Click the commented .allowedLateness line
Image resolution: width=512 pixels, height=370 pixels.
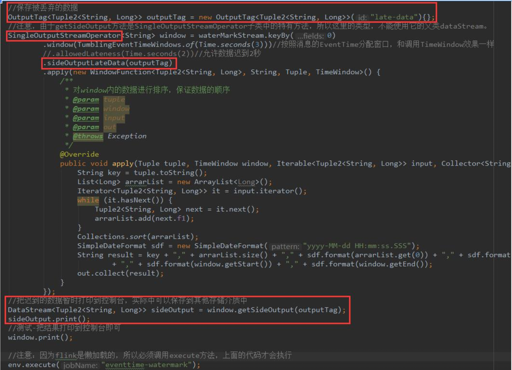pyautogui.click(x=152, y=54)
